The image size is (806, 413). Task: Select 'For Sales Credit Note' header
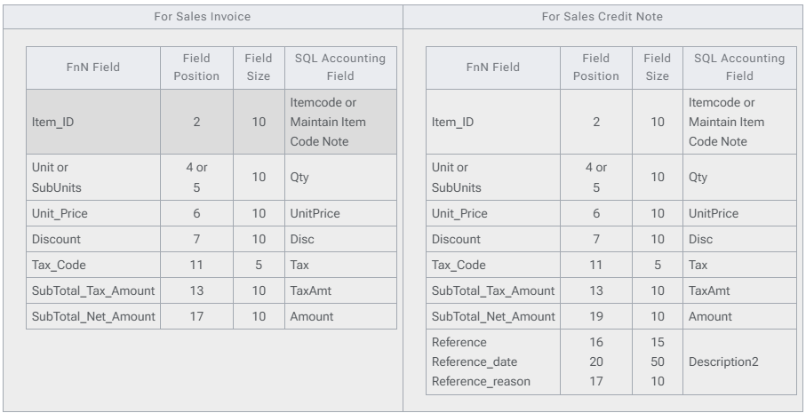[x=603, y=17]
